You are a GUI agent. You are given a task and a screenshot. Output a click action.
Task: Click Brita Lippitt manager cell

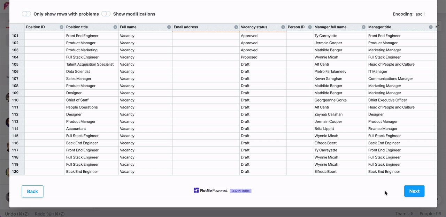[340, 129]
